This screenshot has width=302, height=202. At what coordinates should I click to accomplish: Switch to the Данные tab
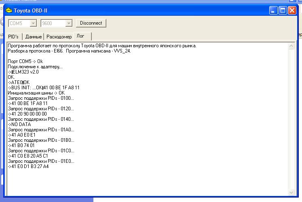tap(34, 36)
